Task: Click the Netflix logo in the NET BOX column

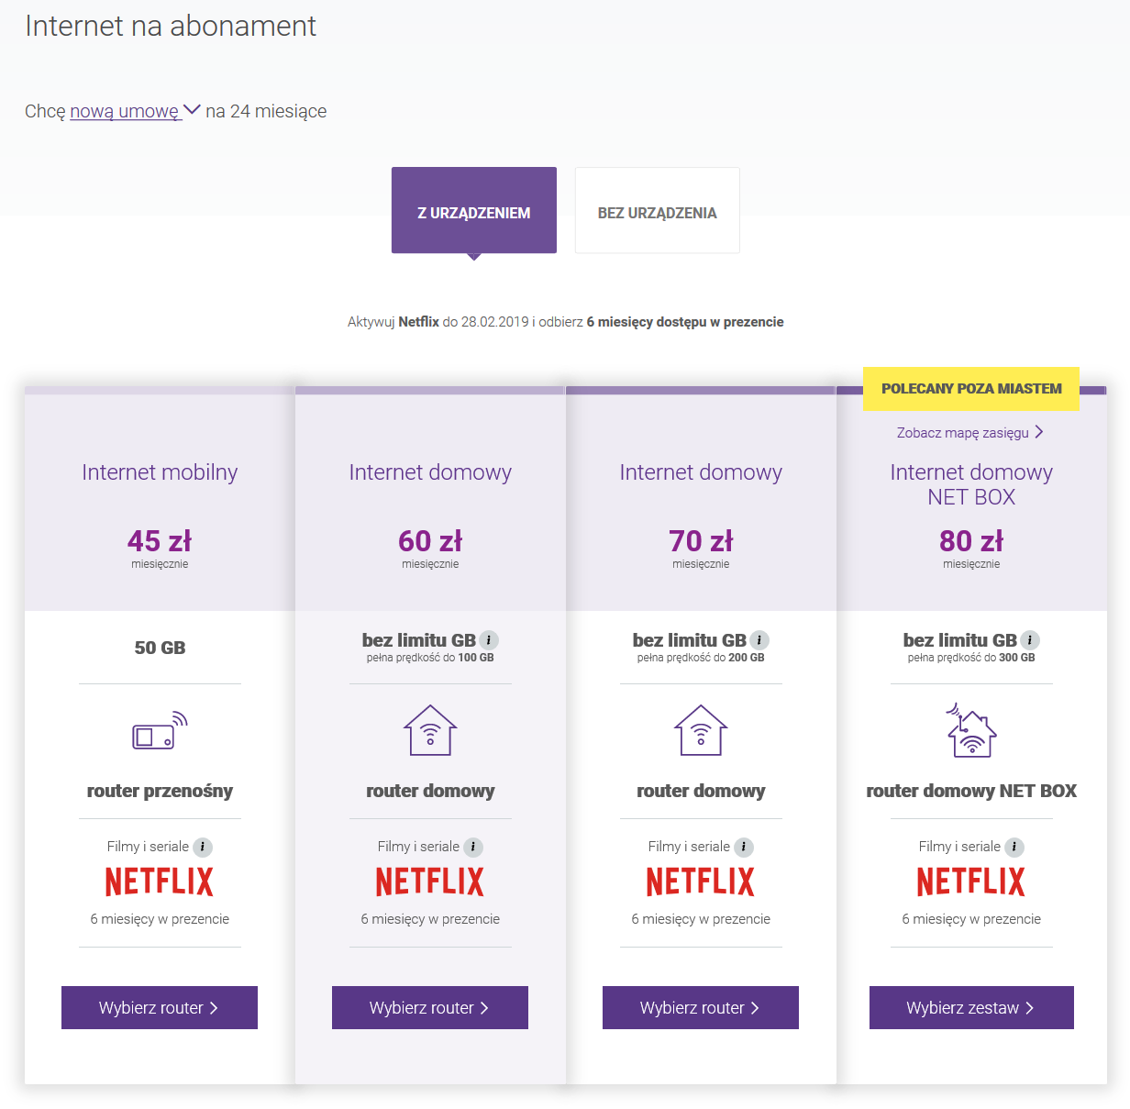Action: point(970,881)
